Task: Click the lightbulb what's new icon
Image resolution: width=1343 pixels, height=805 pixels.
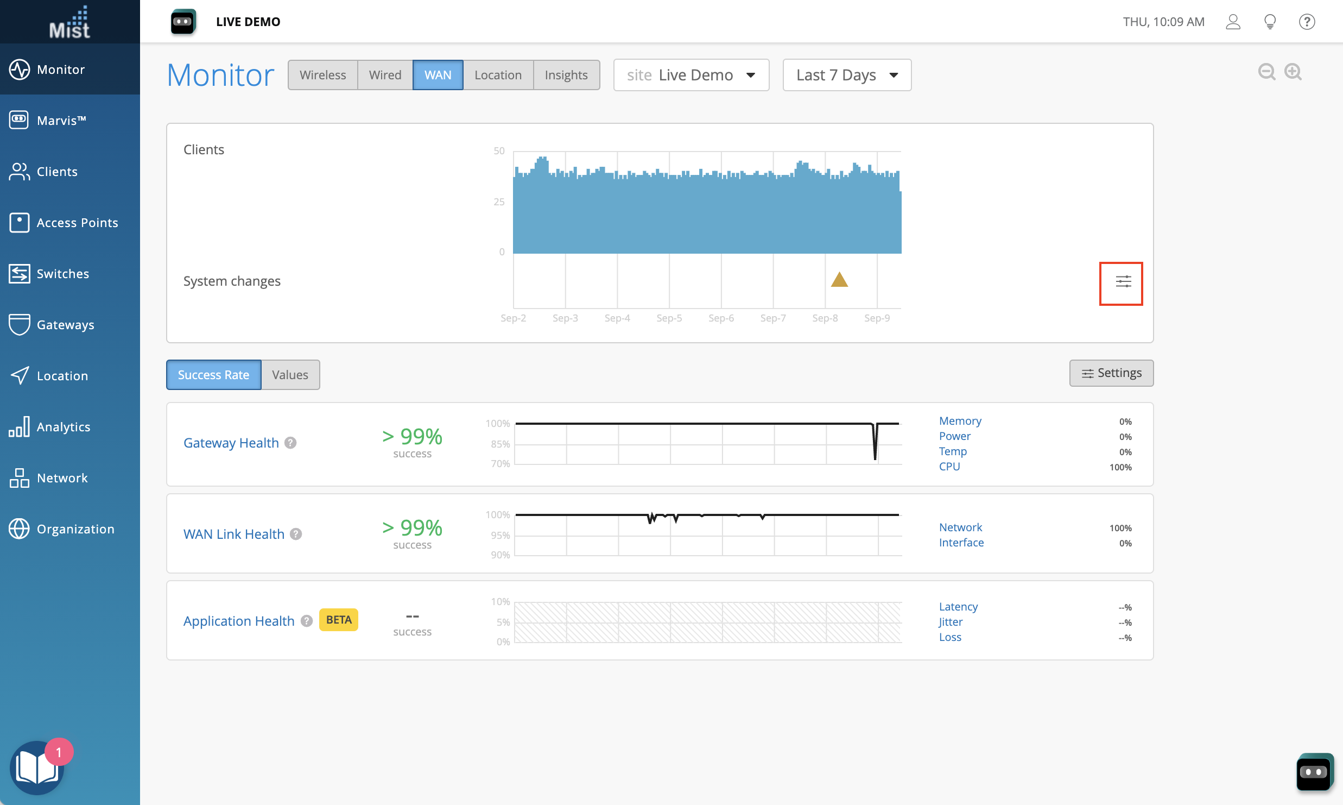Action: pos(1270,22)
